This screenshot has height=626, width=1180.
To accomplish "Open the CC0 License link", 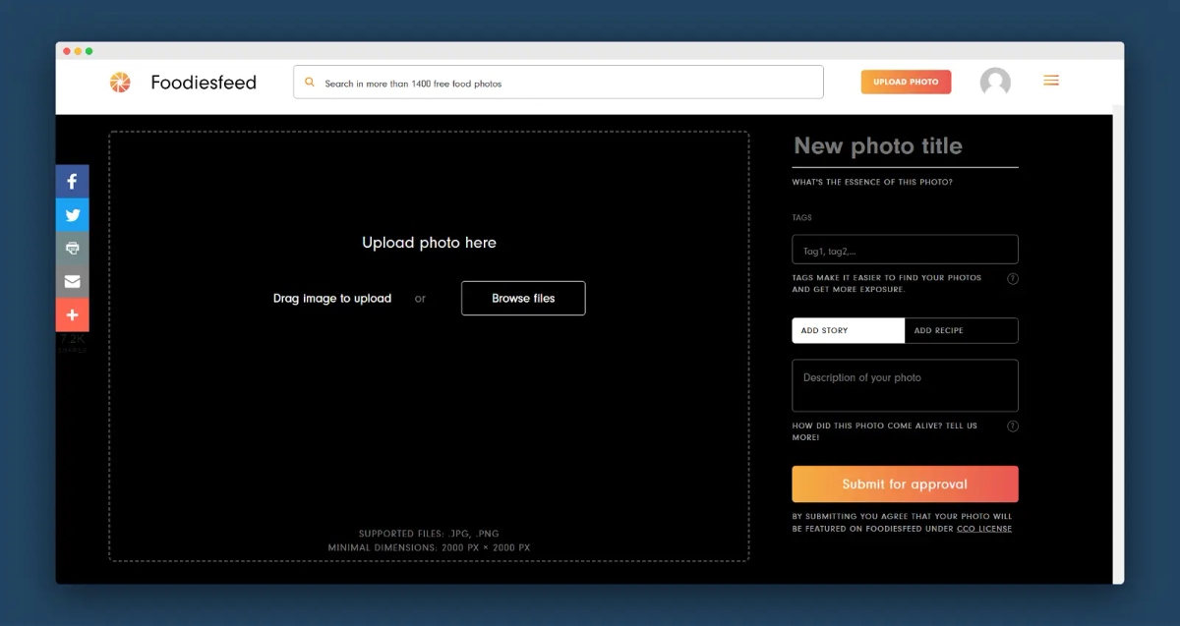I will tap(984, 529).
